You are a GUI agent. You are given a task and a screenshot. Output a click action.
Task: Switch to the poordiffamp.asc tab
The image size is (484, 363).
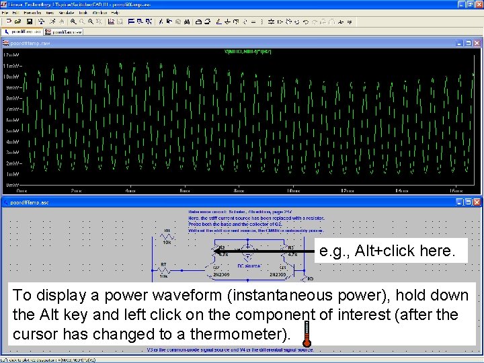(x=23, y=32)
